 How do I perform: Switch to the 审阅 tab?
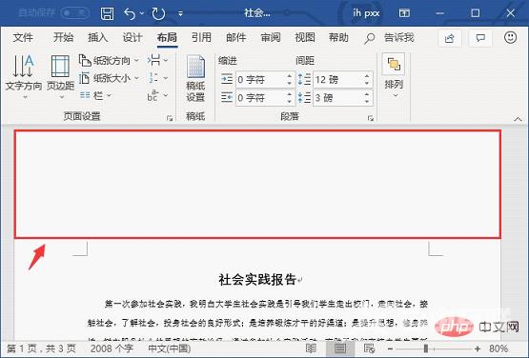point(271,37)
